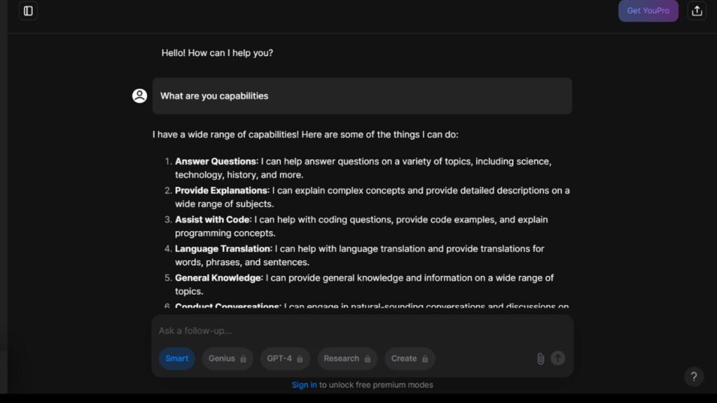Click the 'What are you capabilities' message bubble

click(362, 96)
